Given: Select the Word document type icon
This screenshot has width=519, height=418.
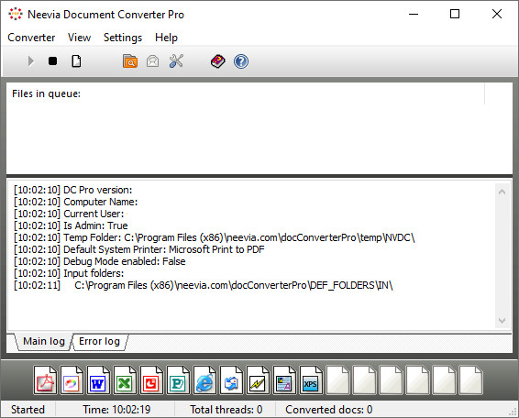Looking at the screenshot, I should pyautogui.click(x=98, y=379).
